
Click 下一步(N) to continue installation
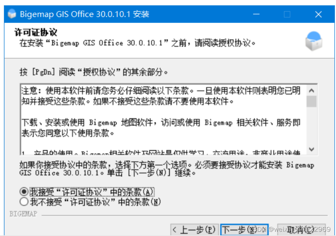coord(244,229)
